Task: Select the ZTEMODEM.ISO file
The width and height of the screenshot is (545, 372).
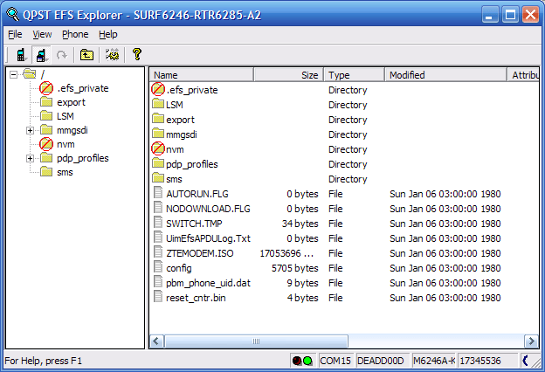Action: coord(199,253)
